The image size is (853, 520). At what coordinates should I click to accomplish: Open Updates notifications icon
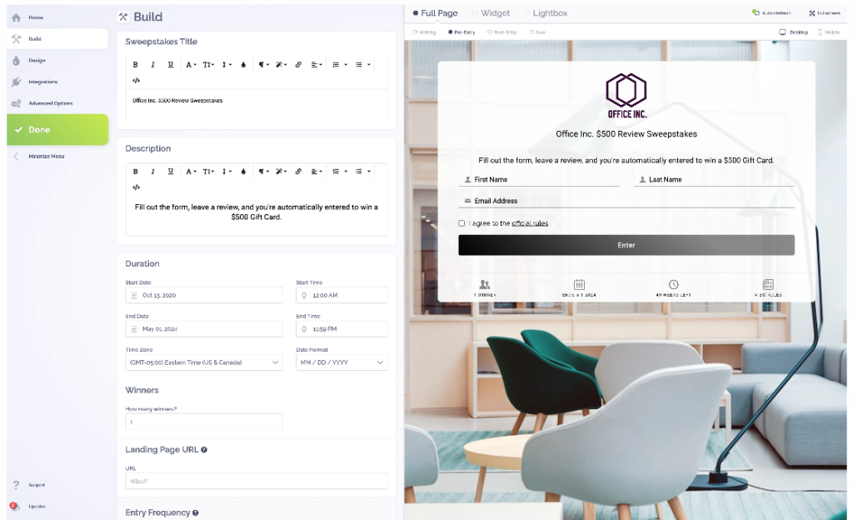point(15,507)
